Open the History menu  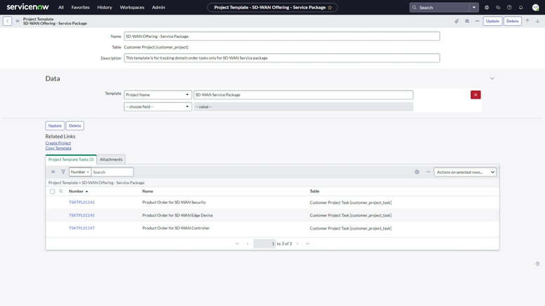point(105,7)
